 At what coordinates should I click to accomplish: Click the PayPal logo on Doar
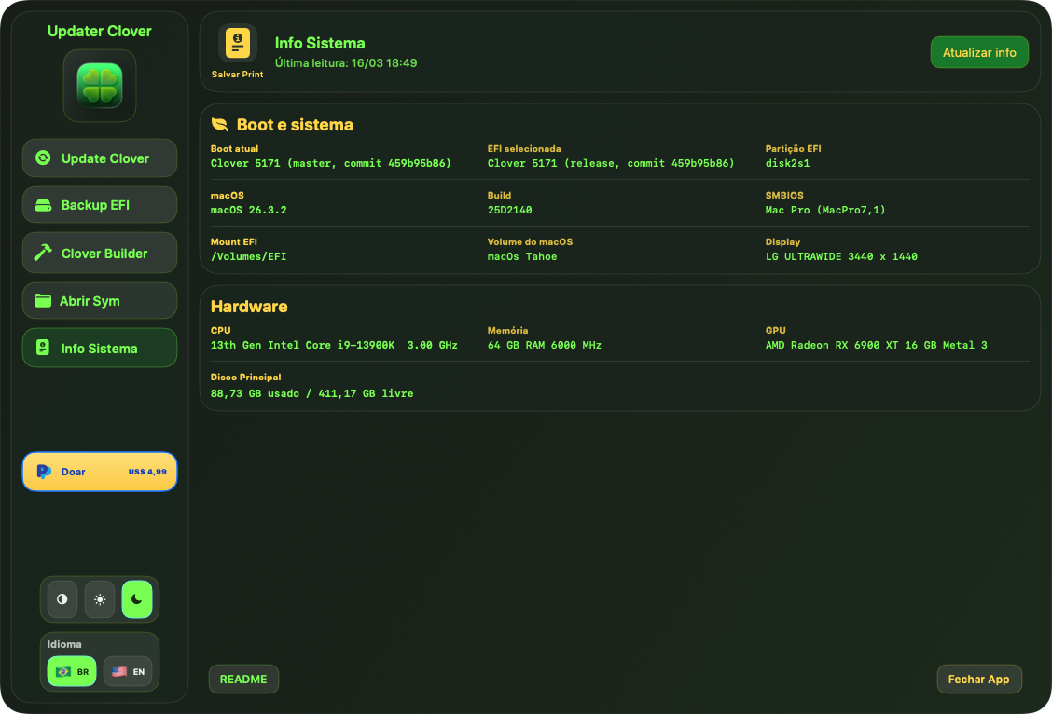coord(43,472)
